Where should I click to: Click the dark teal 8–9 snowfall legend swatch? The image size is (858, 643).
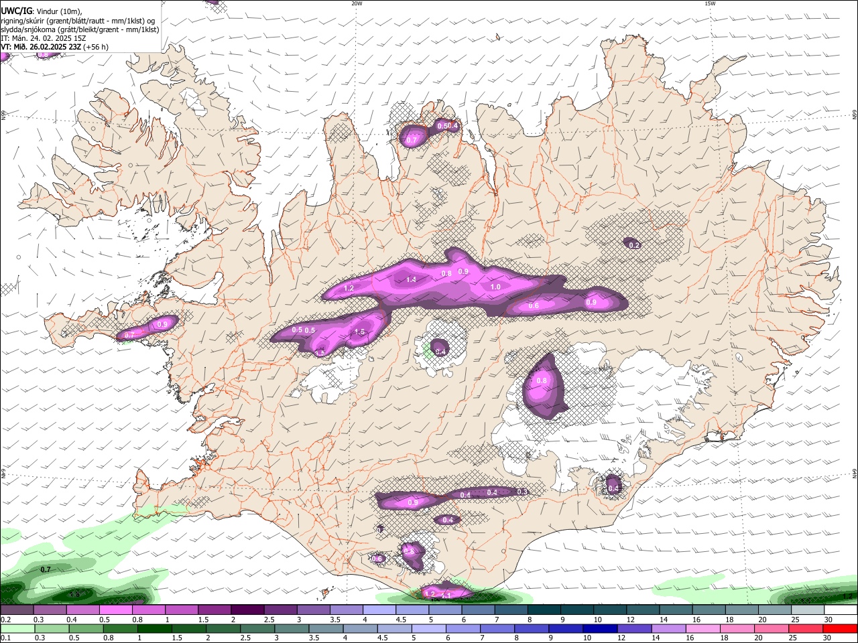tap(544, 610)
